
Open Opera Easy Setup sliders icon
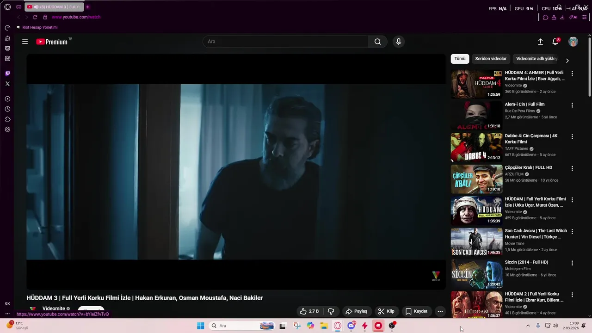pyautogui.click(x=584, y=17)
